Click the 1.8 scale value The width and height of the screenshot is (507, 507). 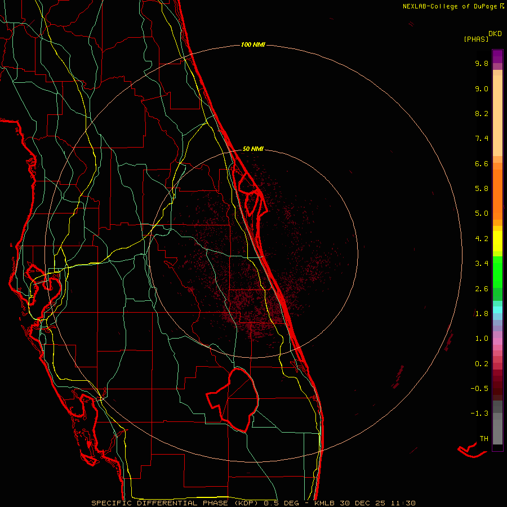482,314
